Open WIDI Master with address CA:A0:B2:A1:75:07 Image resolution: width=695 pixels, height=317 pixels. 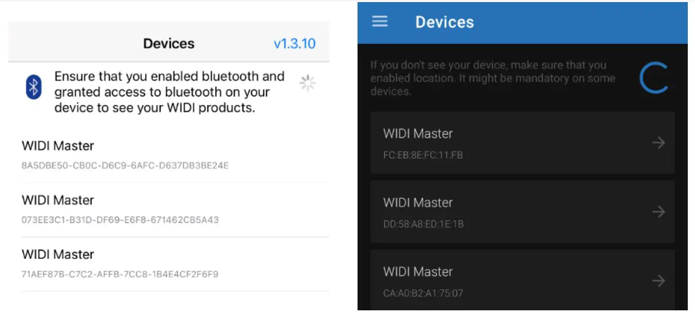point(522,281)
